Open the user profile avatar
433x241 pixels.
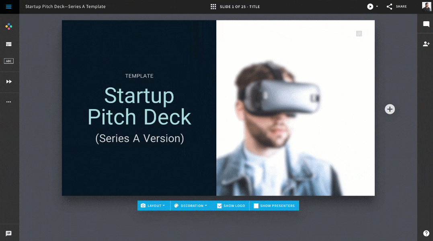427,6
